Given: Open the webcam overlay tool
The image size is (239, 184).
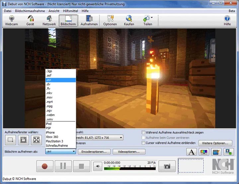Looking at the screenshot, I should (229, 152).
